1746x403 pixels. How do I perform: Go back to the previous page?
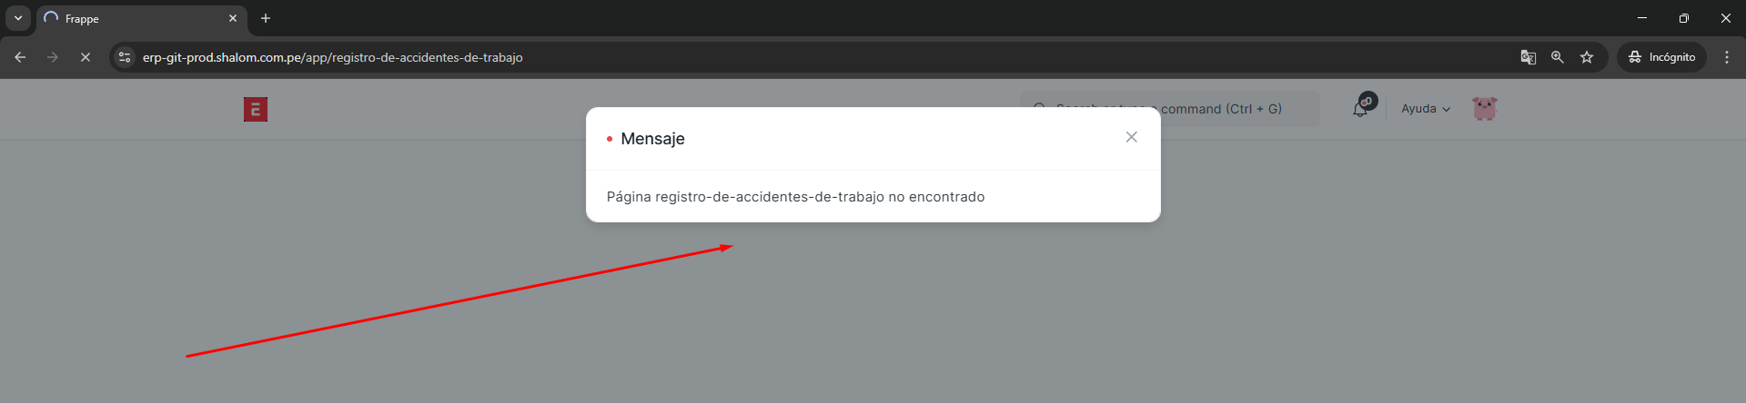[x=20, y=57]
